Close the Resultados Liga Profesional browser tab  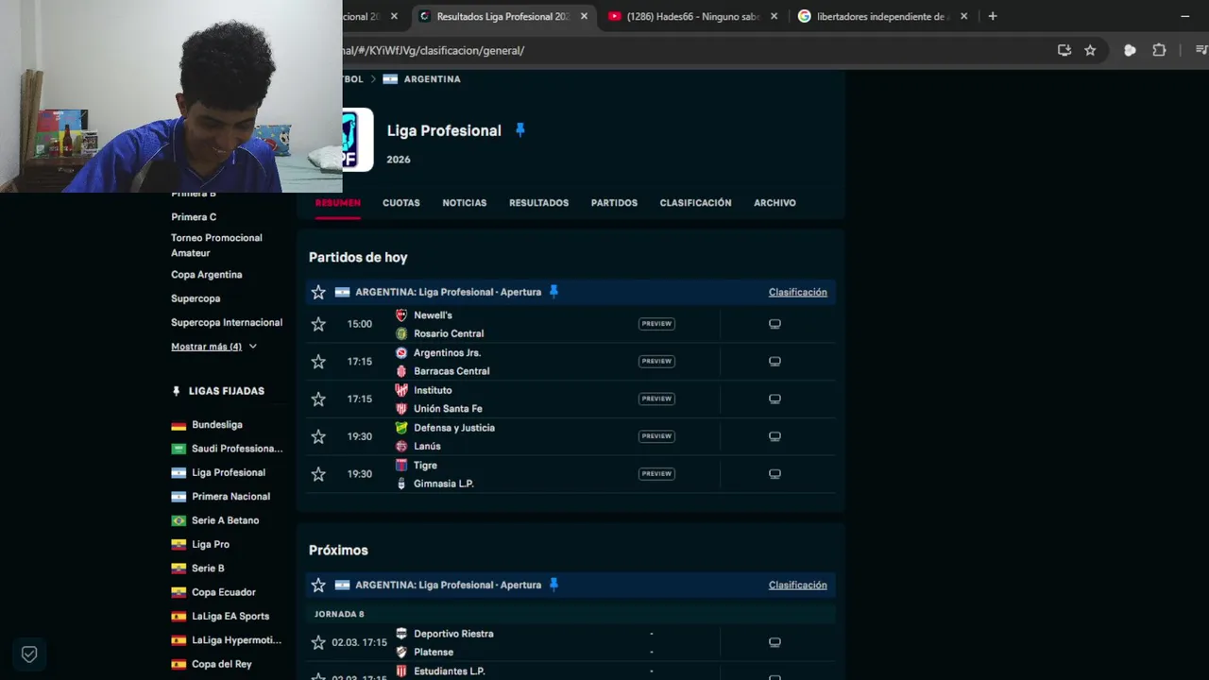coord(584,16)
